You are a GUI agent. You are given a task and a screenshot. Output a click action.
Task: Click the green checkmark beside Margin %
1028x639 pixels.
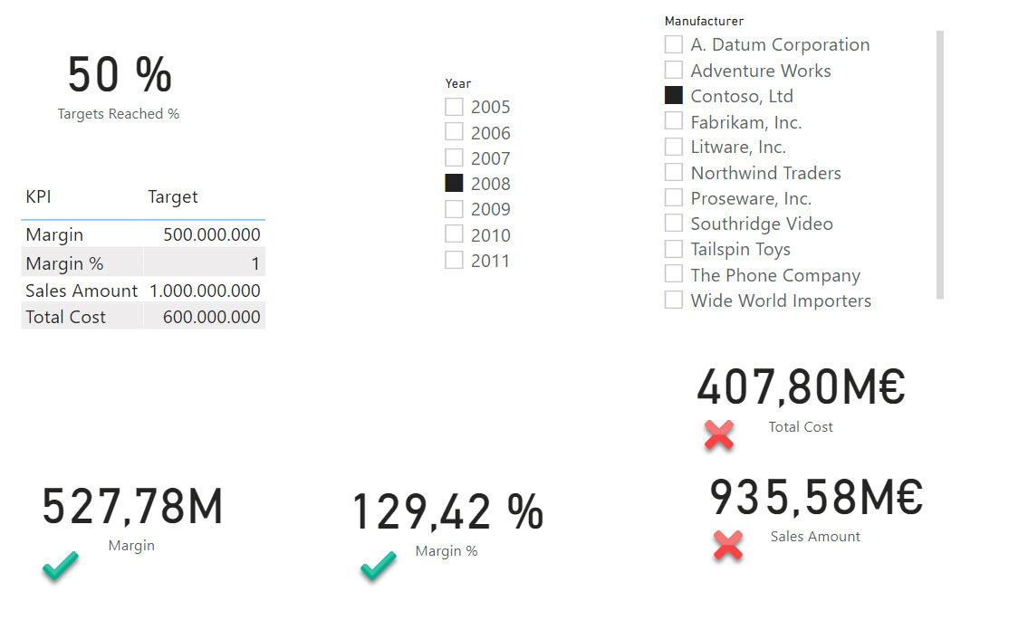(378, 567)
